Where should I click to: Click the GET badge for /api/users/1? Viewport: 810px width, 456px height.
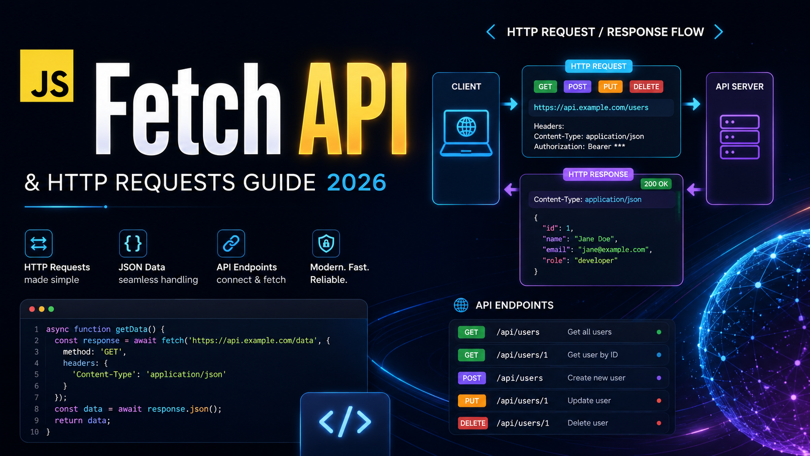471,355
